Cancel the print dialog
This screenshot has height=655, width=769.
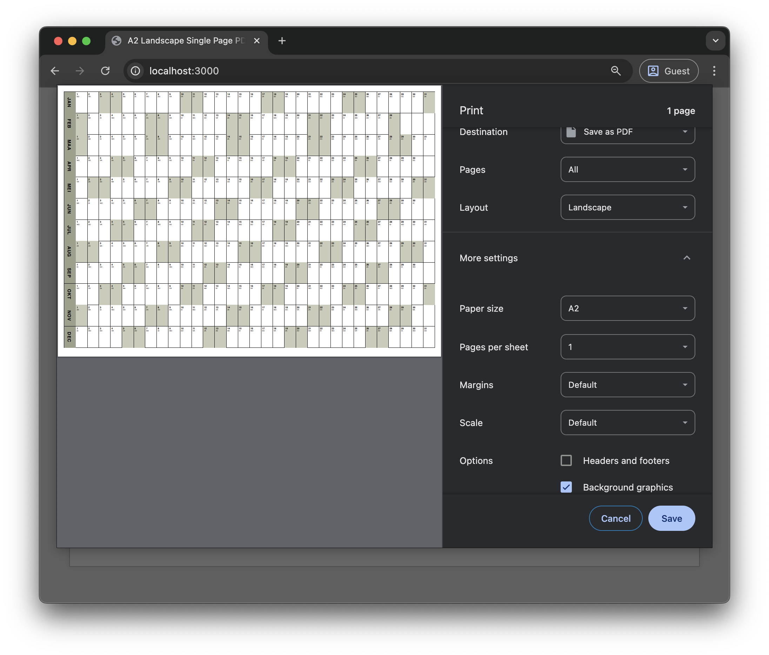point(616,518)
